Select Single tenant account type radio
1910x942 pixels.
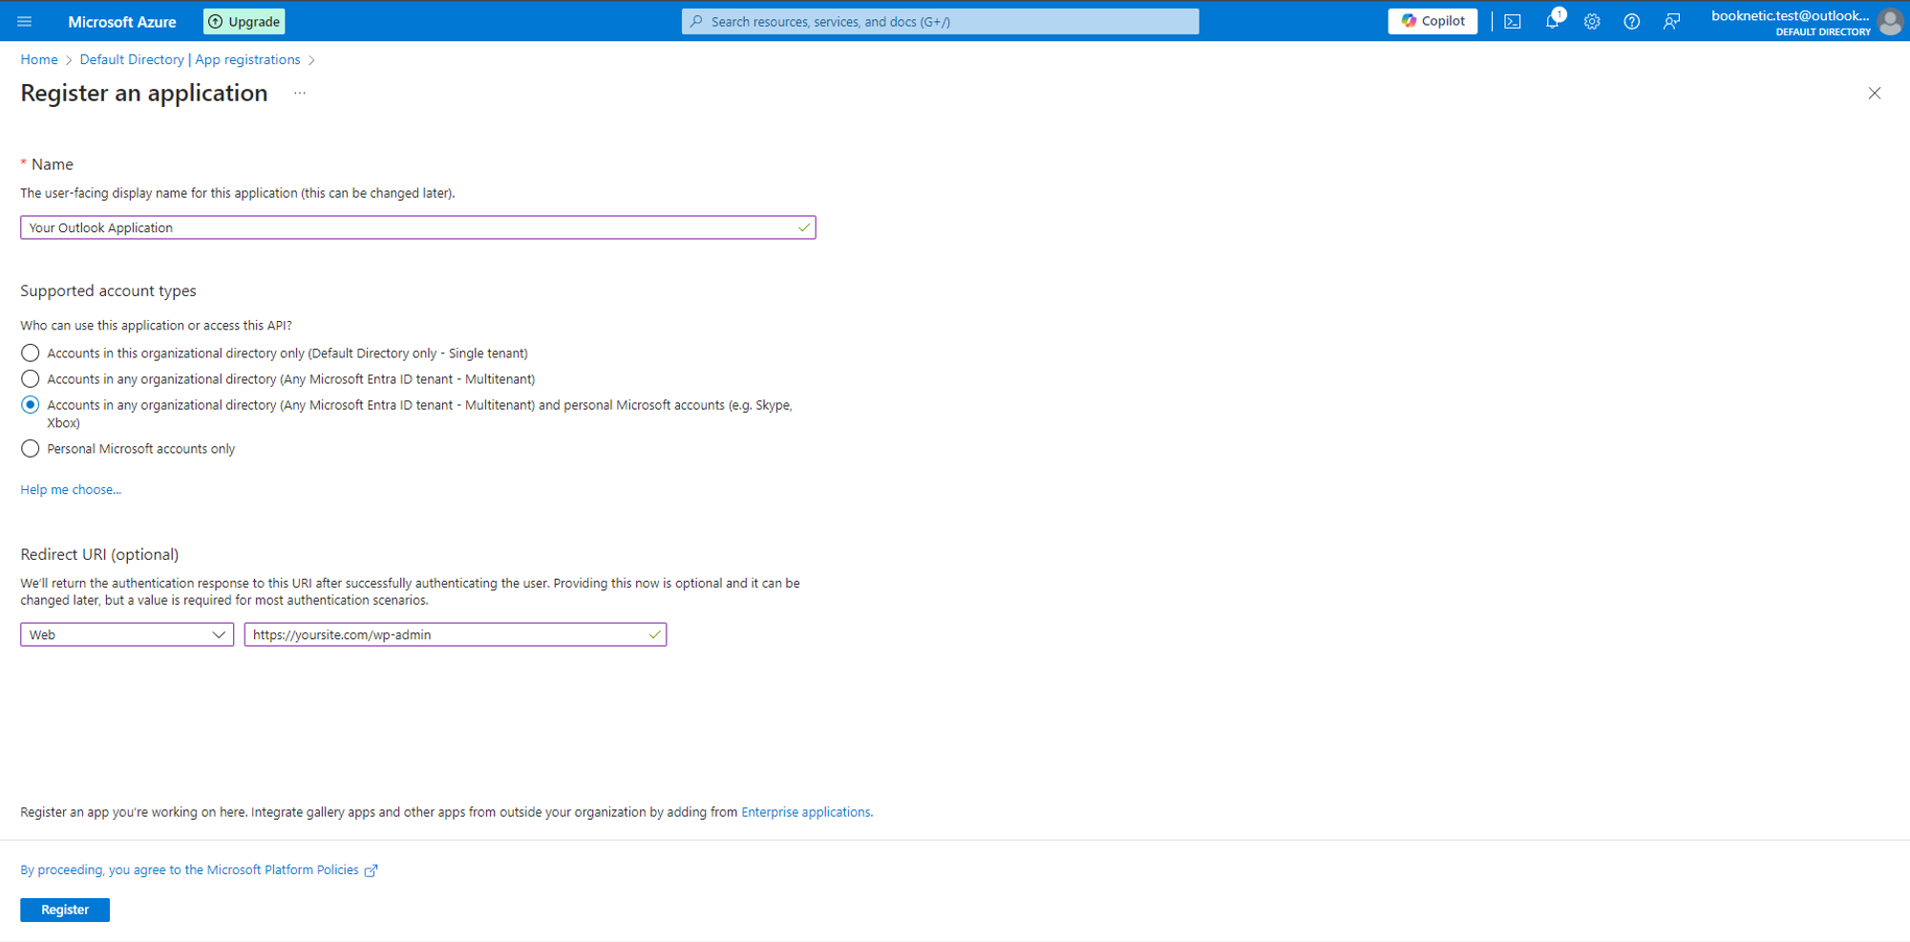tap(31, 353)
